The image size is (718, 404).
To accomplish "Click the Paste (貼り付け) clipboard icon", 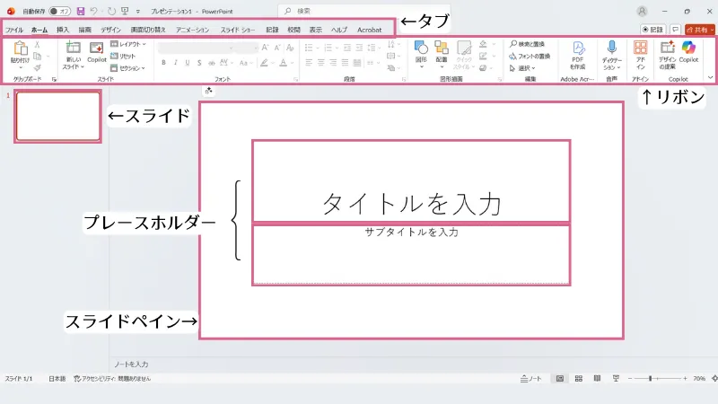I will pyautogui.click(x=20, y=48).
